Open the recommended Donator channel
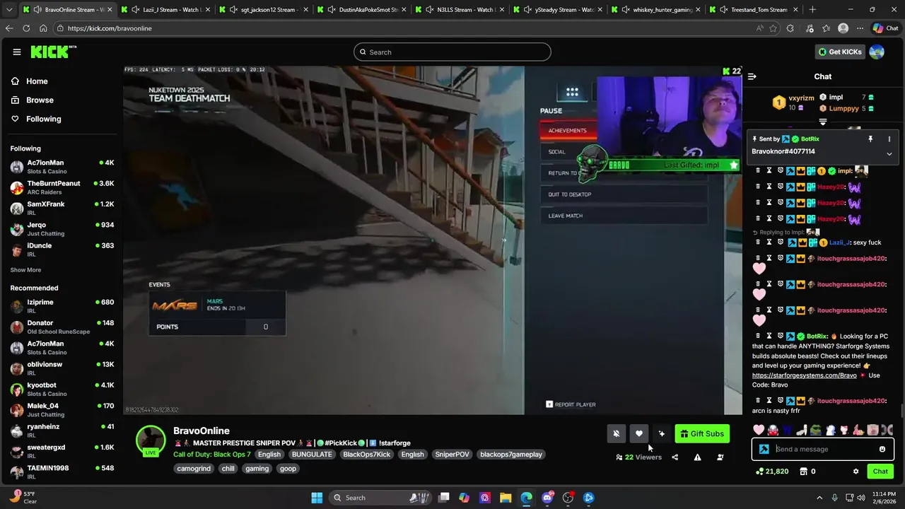905x509 pixels. [62, 327]
